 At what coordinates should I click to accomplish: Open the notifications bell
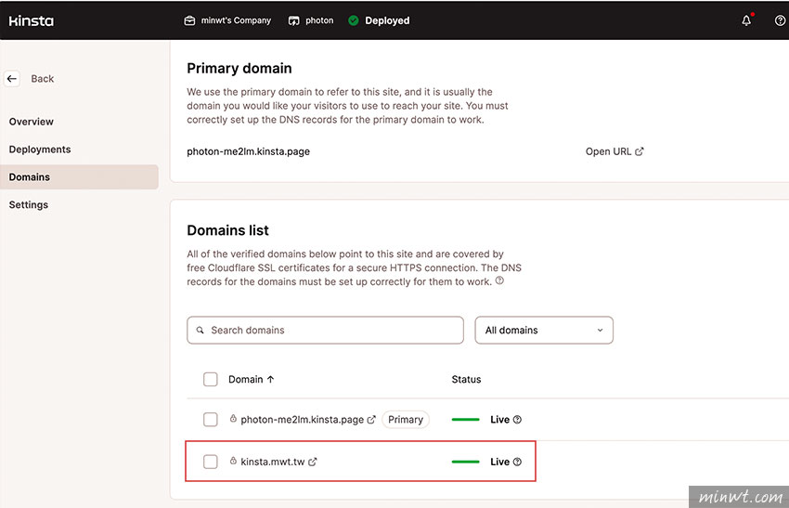746,20
